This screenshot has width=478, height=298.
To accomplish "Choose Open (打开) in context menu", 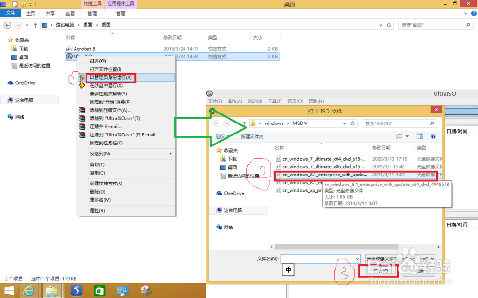I will click(98, 61).
